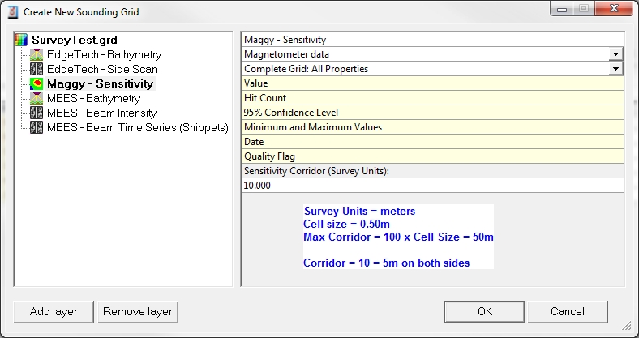Confirm the dialog with OK
The width and height of the screenshot is (639, 338).
pos(484,311)
